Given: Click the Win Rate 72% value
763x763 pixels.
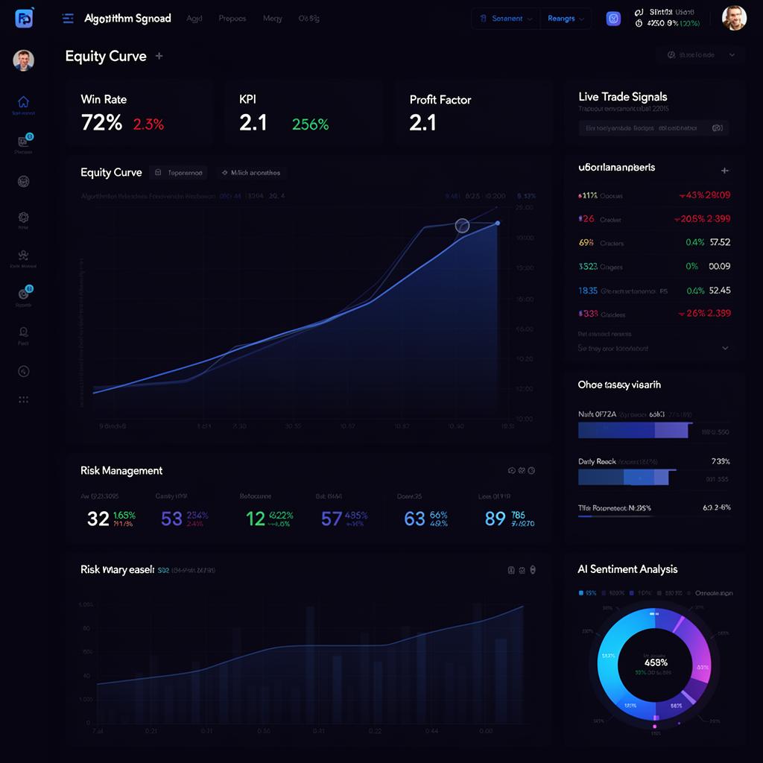Looking at the screenshot, I should tap(101, 122).
